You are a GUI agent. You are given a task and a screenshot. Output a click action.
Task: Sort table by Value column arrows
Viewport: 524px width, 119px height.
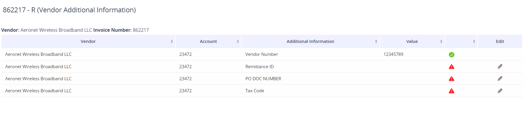point(441,41)
